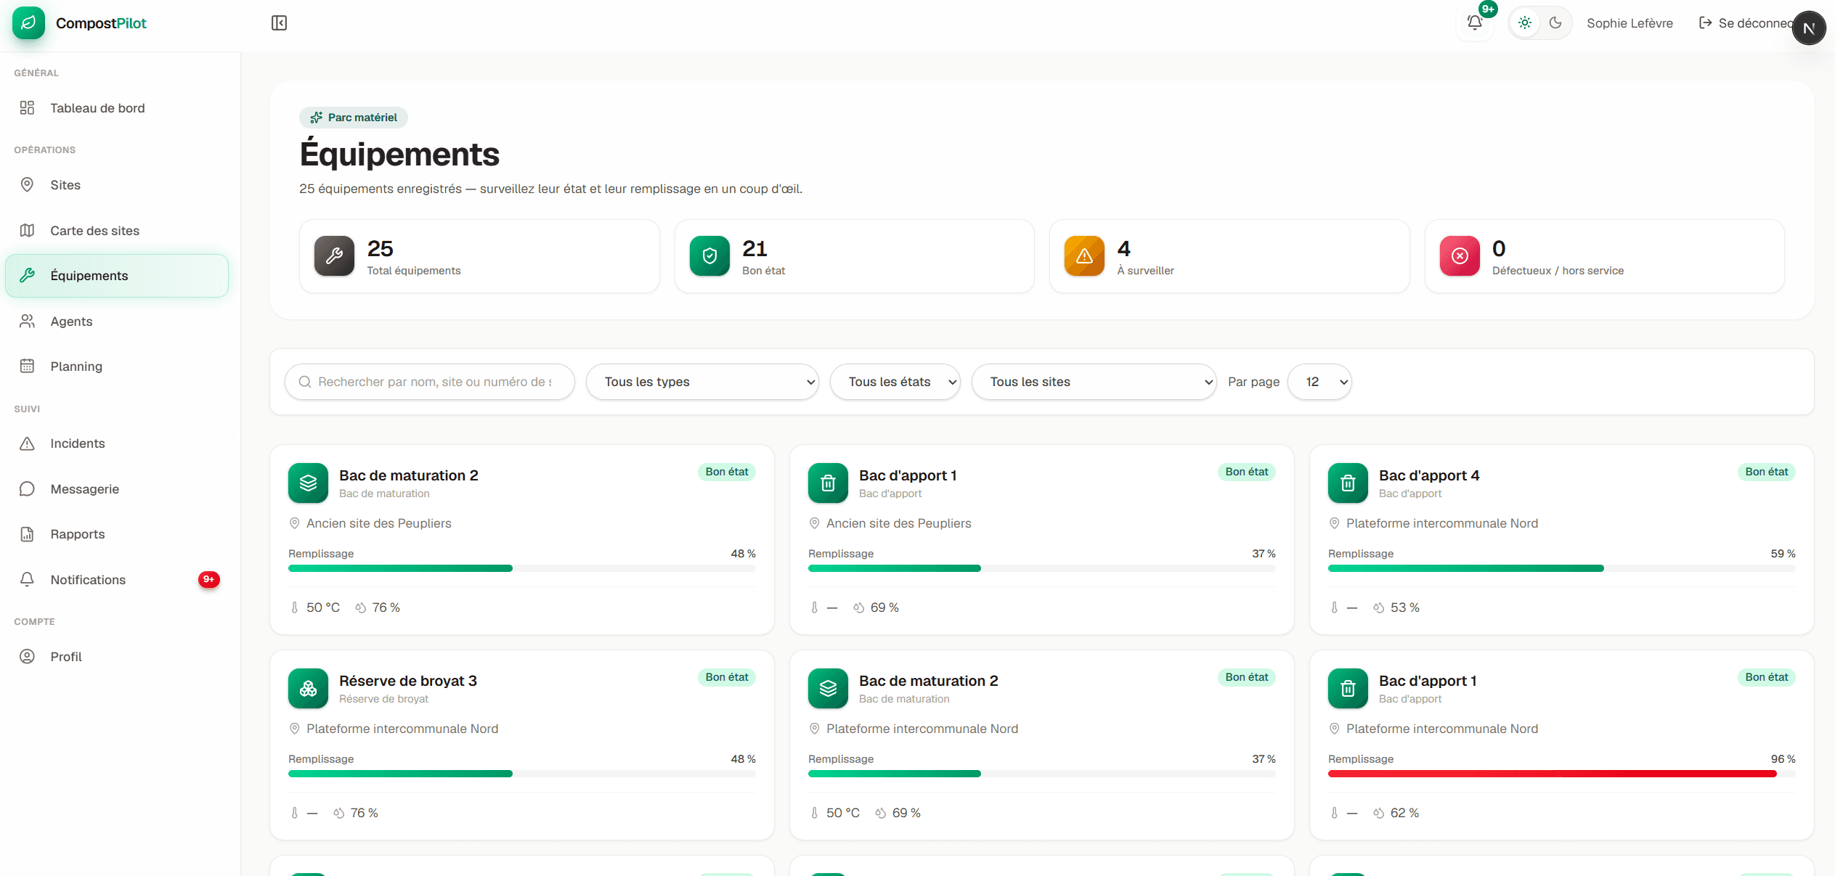Image resolution: width=1835 pixels, height=876 pixels.
Task: Click the Total équipements wrench icon
Action: [334, 256]
